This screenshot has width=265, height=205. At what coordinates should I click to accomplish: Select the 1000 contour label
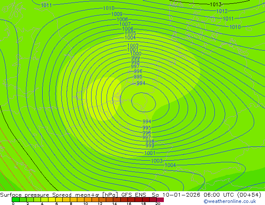[x=136, y=54]
